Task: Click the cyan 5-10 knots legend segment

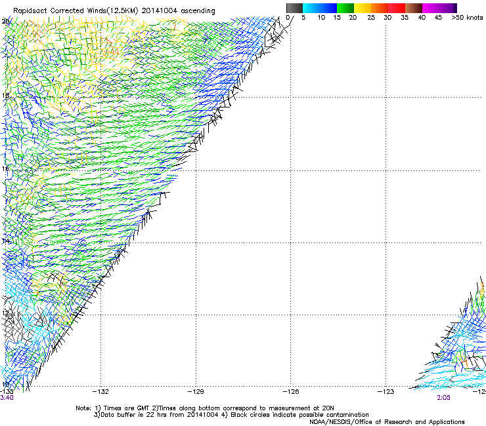Action: 311,8
